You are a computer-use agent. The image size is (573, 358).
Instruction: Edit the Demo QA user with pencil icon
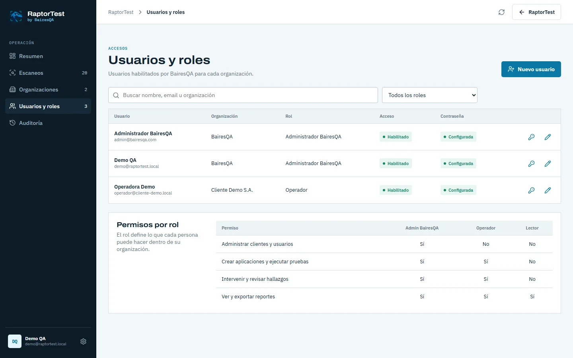tap(548, 163)
